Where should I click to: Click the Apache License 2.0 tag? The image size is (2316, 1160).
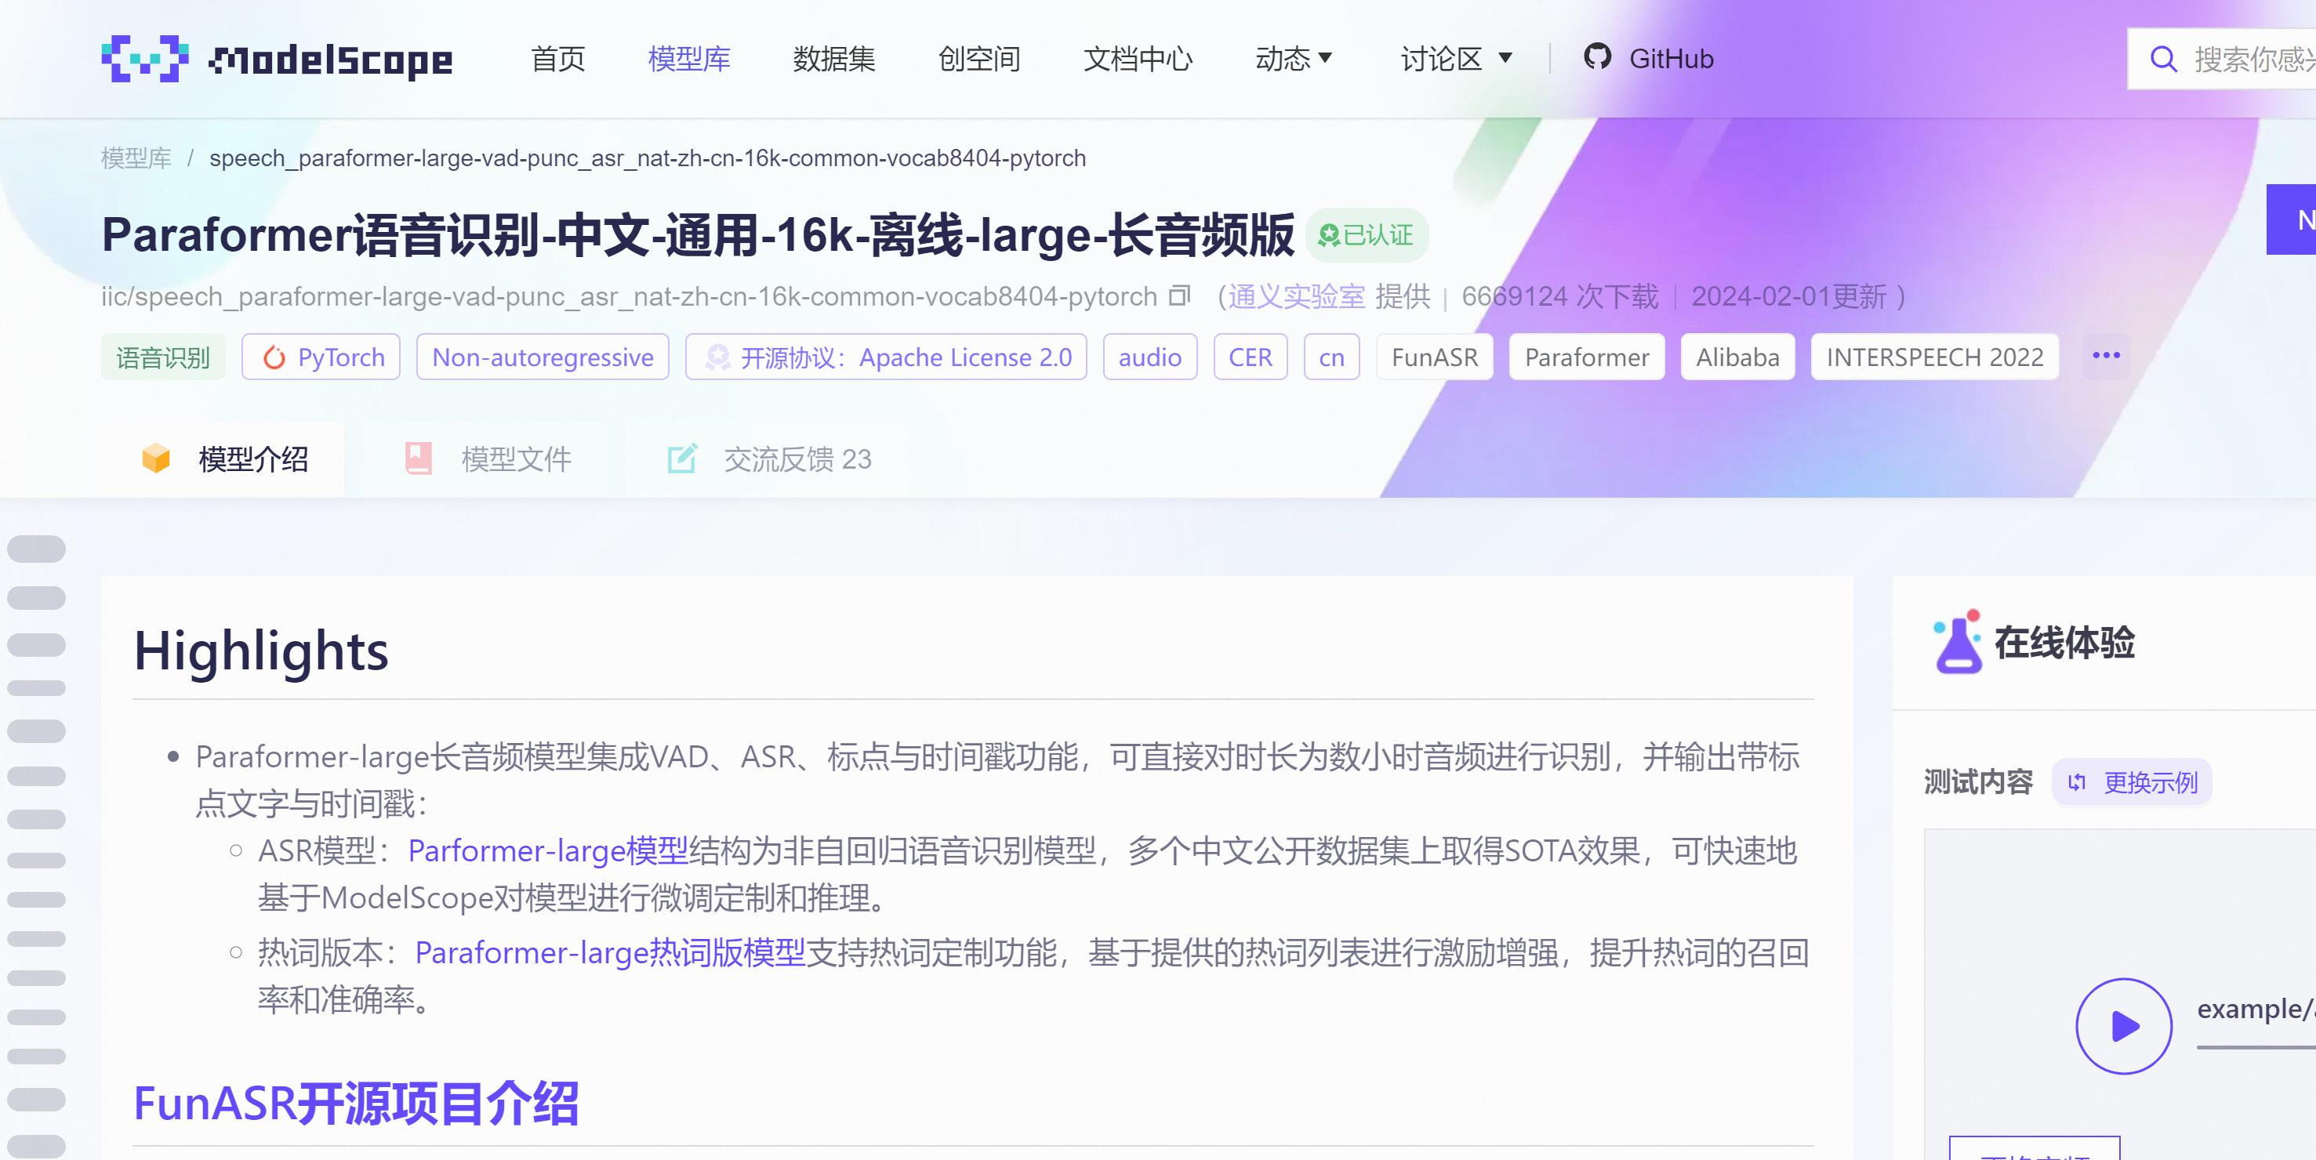click(886, 357)
